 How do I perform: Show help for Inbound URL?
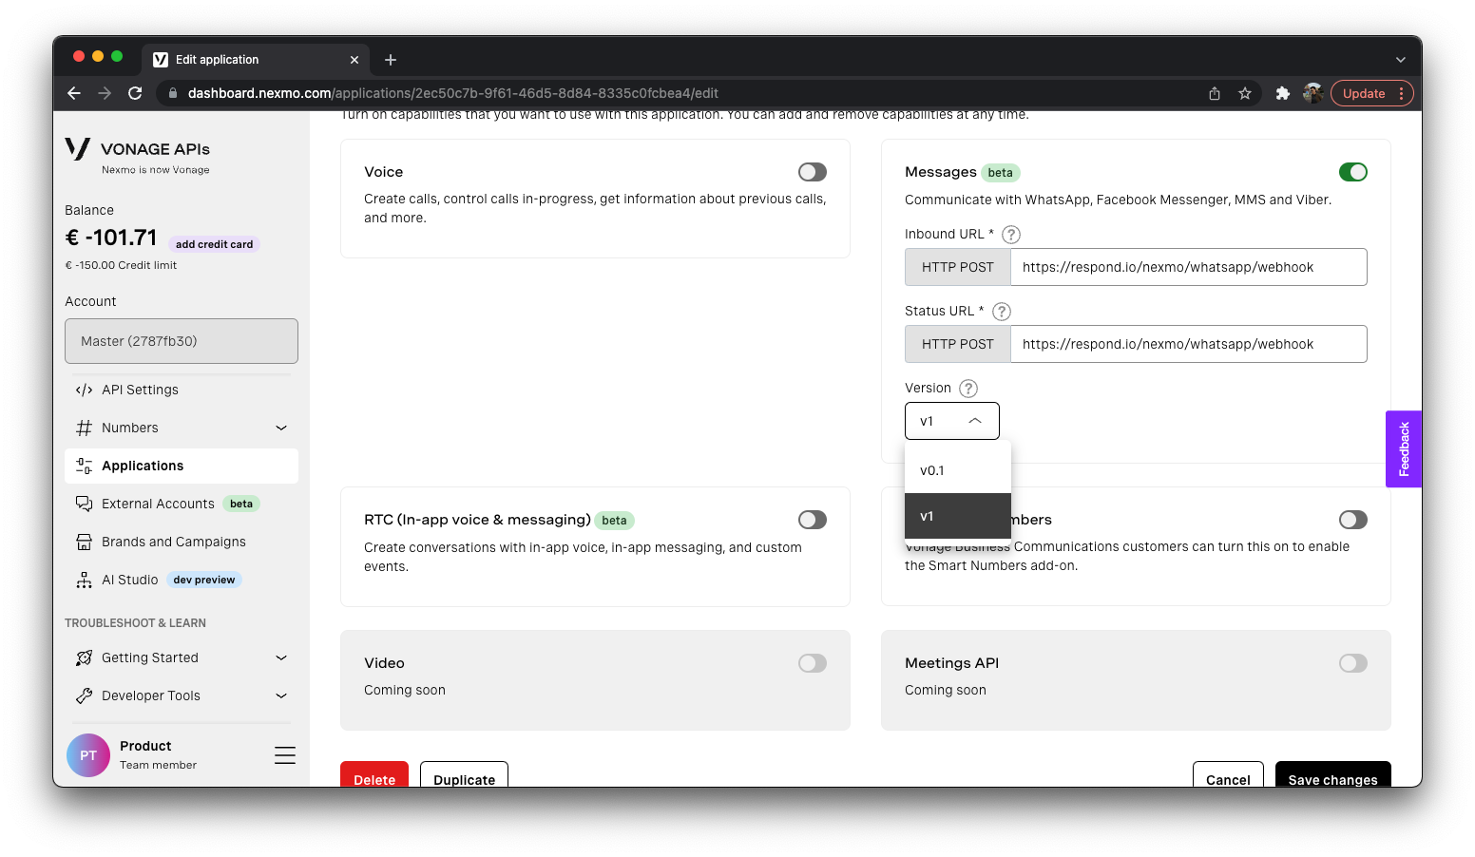[1011, 235]
